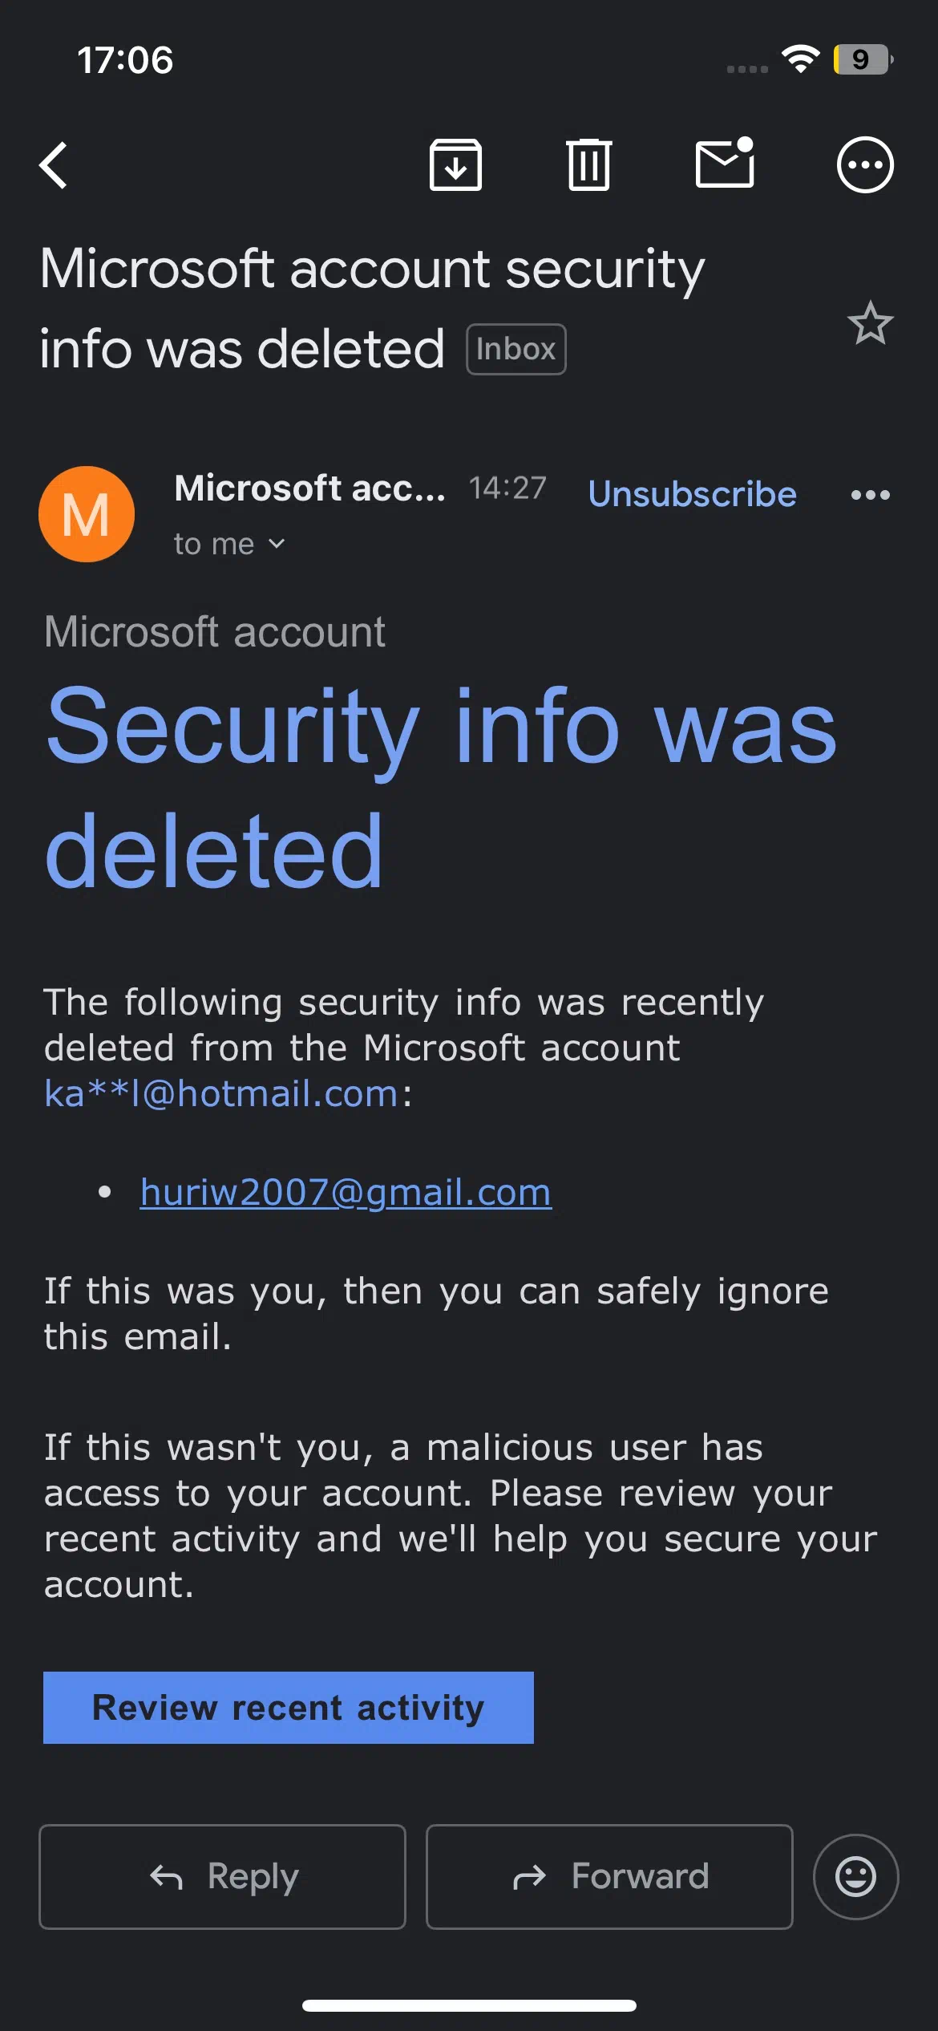Open the top circled more-options icon

[865, 165]
